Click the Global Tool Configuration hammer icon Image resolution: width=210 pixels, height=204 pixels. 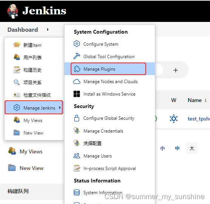(77, 56)
